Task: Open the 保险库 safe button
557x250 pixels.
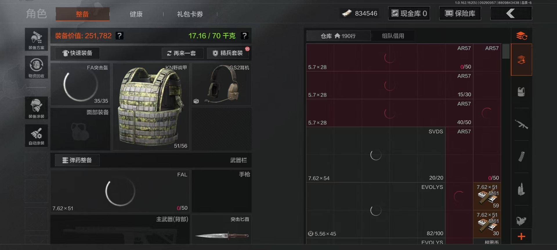Action: point(460,13)
